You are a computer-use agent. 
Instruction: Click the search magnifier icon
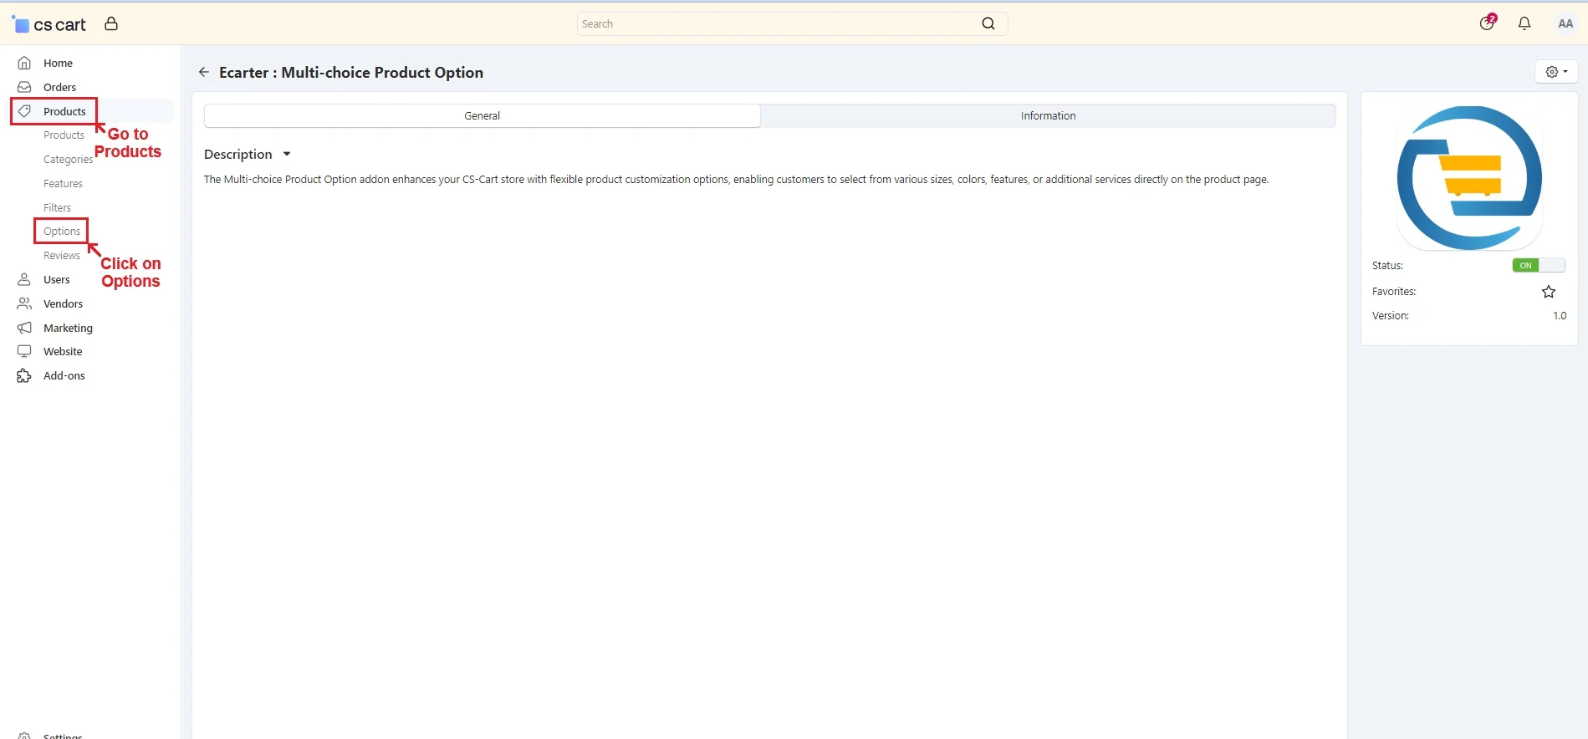[x=988, y=23]
